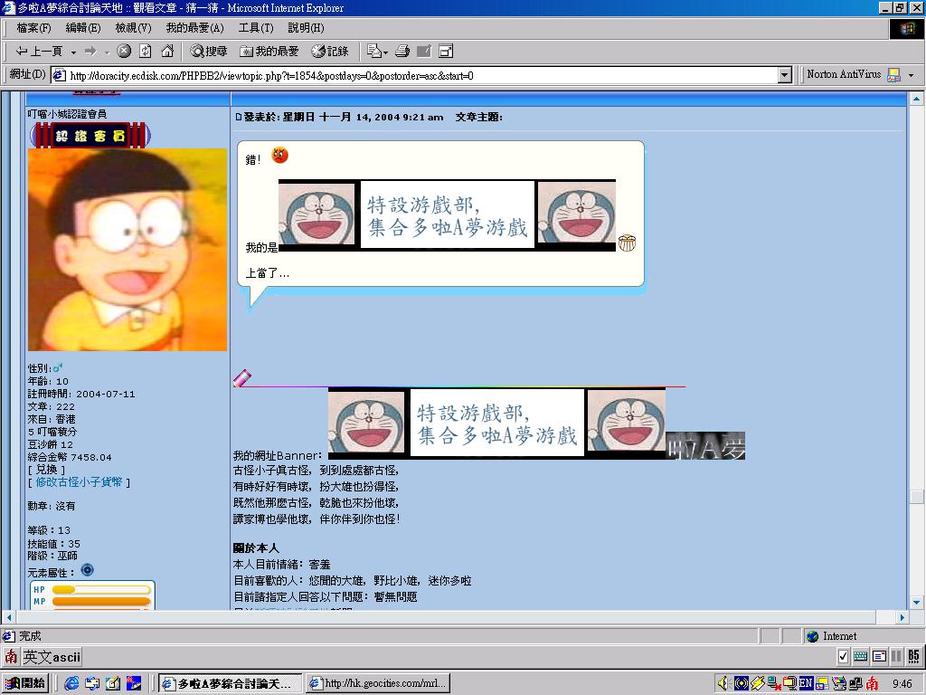Open the Norton AntiVirus dropdown arrow
This screenshot has width=926, height=695.
[912, 76]
